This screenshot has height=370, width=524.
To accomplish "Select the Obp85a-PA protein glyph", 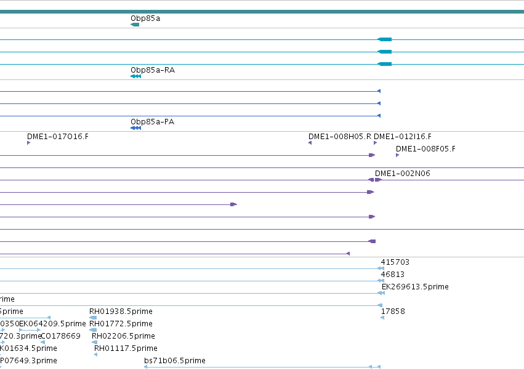I will coord(135,128).
